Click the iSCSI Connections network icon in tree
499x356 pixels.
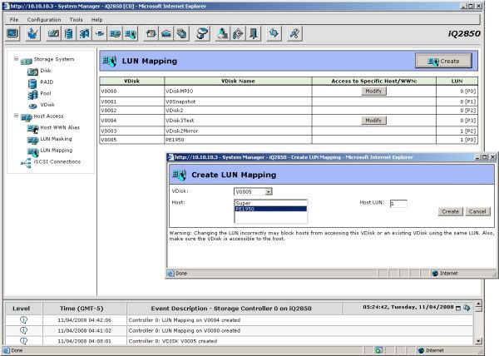pyautogui.click(x=26, y=163)
